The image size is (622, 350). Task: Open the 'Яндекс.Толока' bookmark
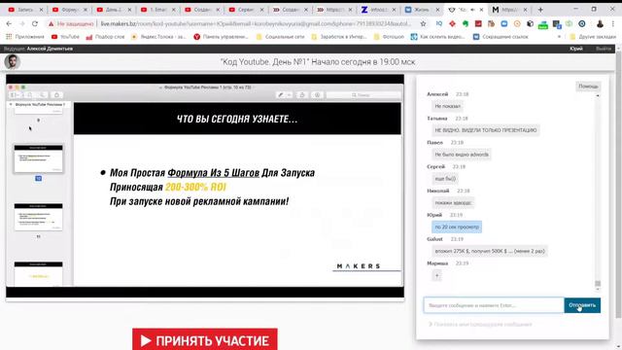pyautogui.click(x=158, y=37)
